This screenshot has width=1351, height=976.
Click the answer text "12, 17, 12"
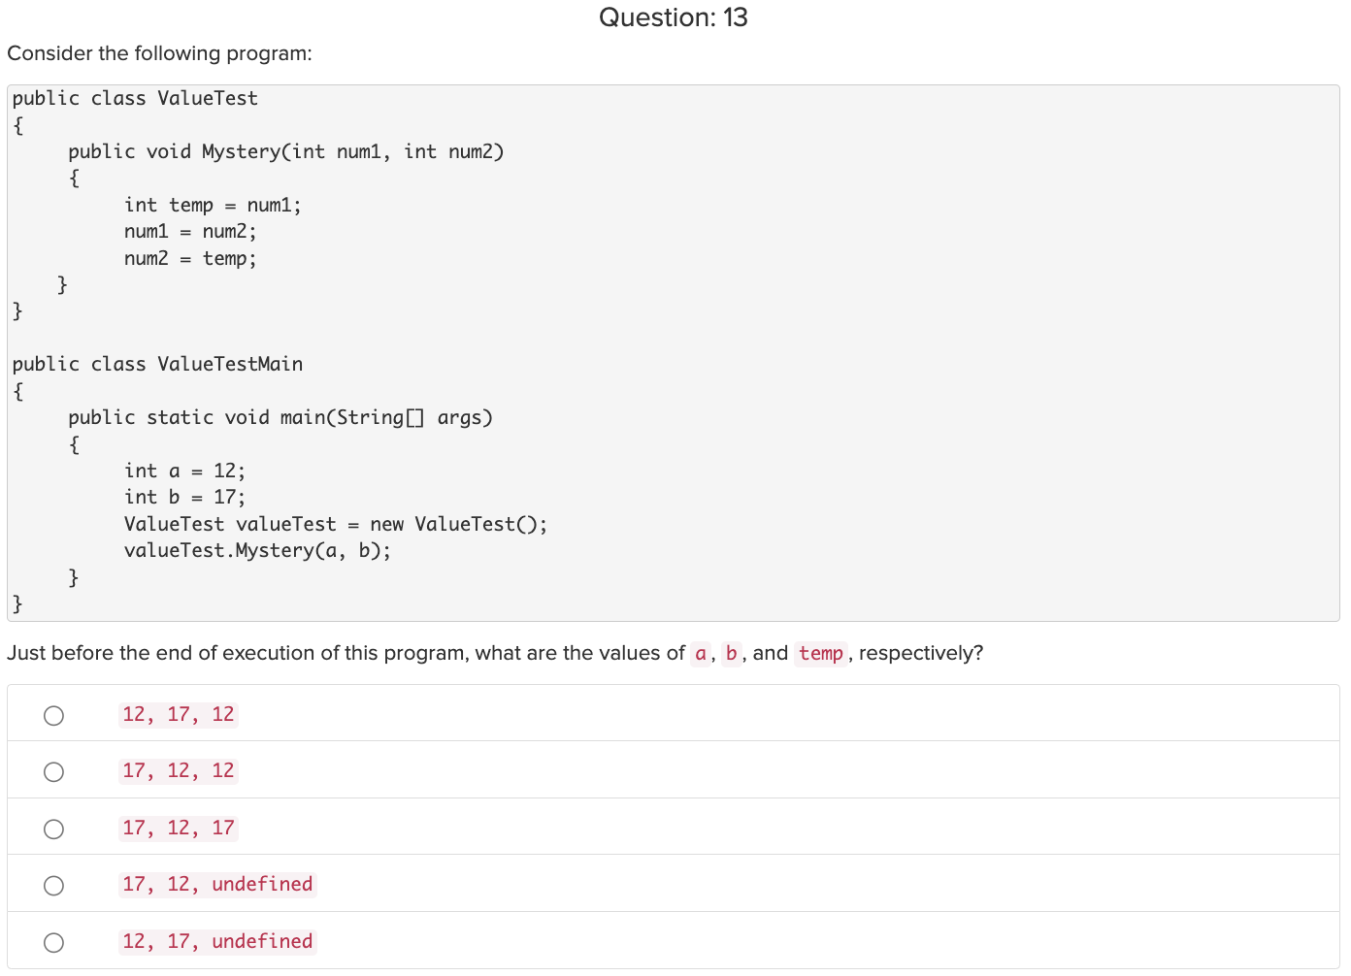click(x=179, y=714)
